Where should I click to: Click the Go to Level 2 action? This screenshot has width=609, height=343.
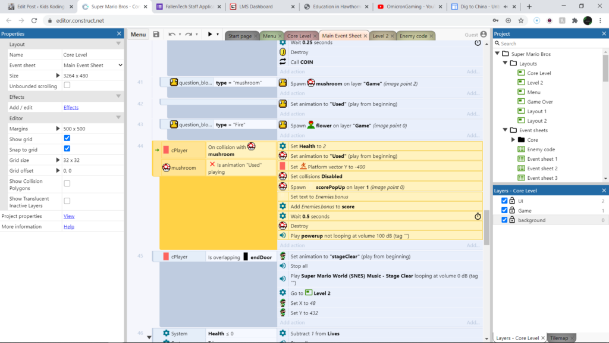click(380, 293)
